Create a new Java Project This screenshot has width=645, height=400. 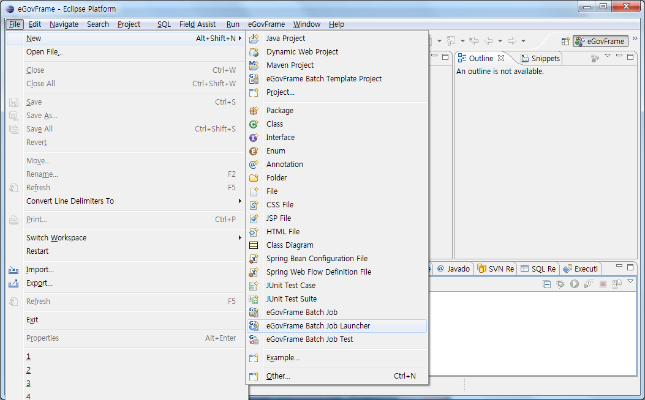point(285,39)
